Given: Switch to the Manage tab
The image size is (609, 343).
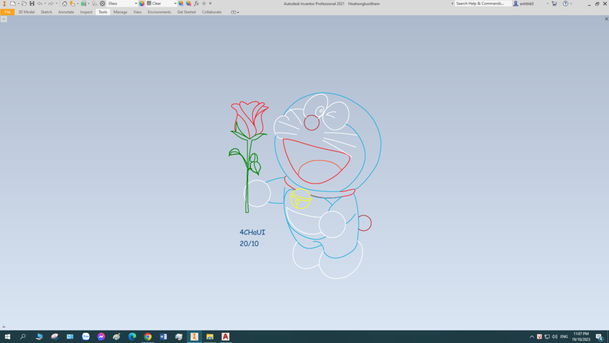Looking at the screenshot, I should pos(120,12).
